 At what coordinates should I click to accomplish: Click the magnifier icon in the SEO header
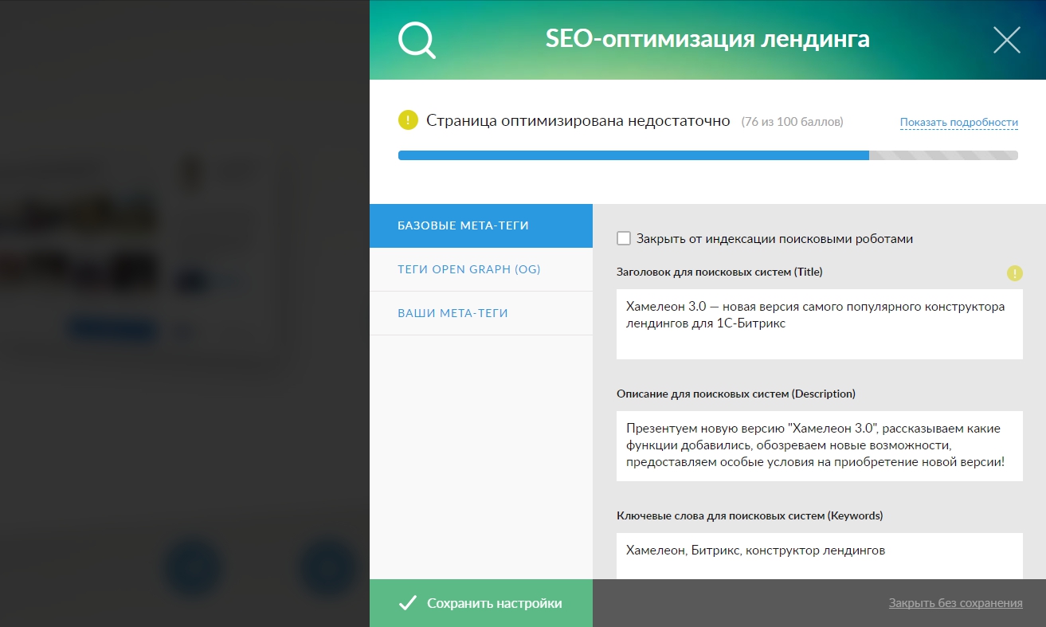click(417, 40)
